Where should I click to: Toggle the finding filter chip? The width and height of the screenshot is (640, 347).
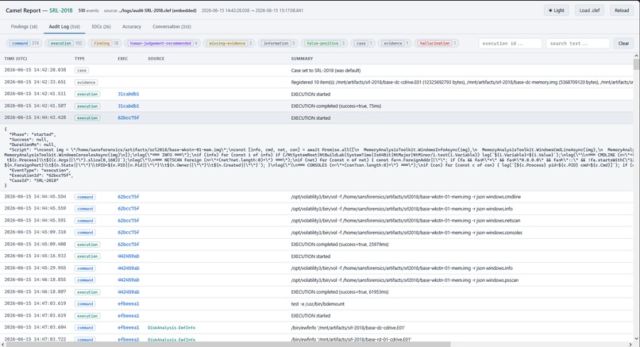(x=105, y=43)
